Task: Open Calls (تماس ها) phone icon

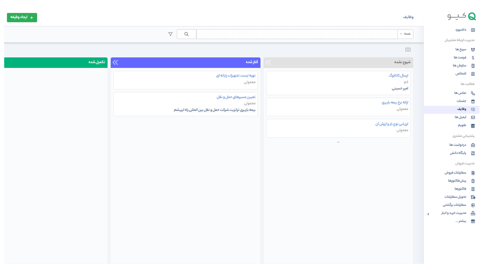Action: (473, 93)
